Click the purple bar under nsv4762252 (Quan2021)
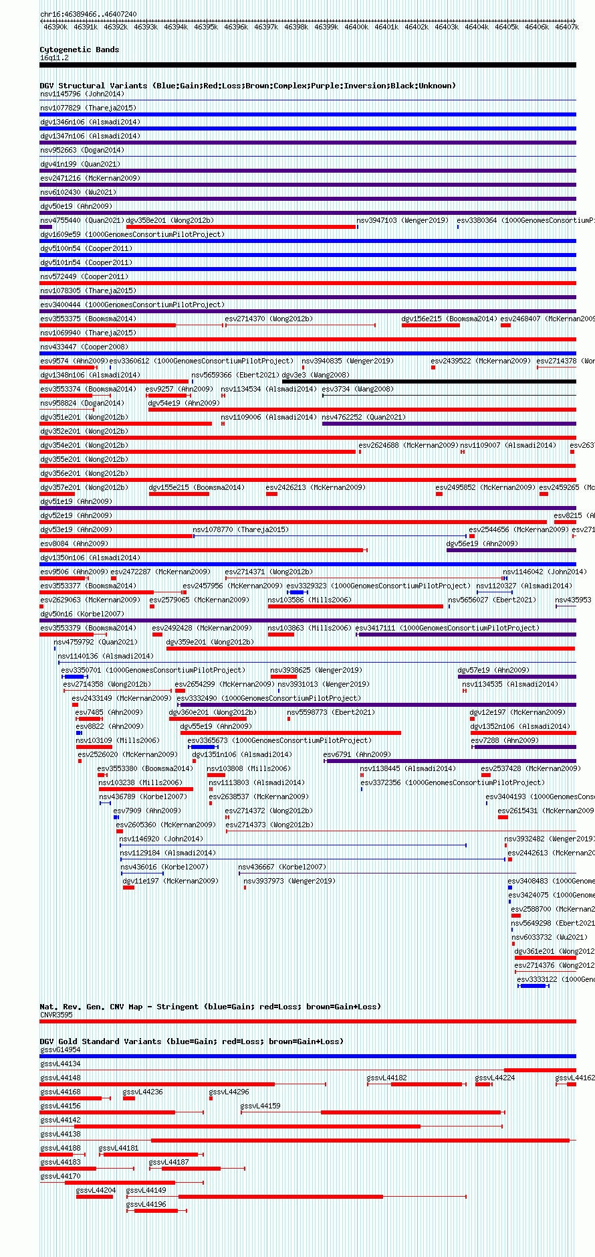This screenshot has height=1257, width=595. 449,424
